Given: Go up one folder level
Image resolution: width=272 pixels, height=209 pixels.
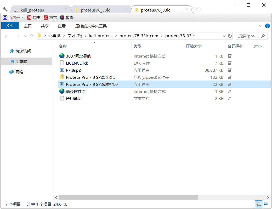Looking at the screenshot, I should [x=32, y=36].
